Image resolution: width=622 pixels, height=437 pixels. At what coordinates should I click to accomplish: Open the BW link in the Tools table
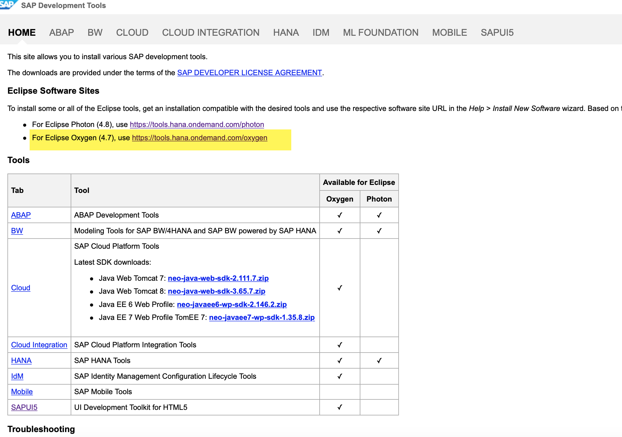click(17, 231)
